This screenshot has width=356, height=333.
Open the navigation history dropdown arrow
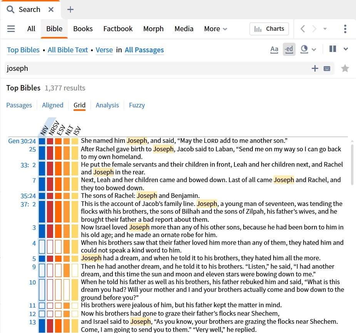[x=325, y=29]
